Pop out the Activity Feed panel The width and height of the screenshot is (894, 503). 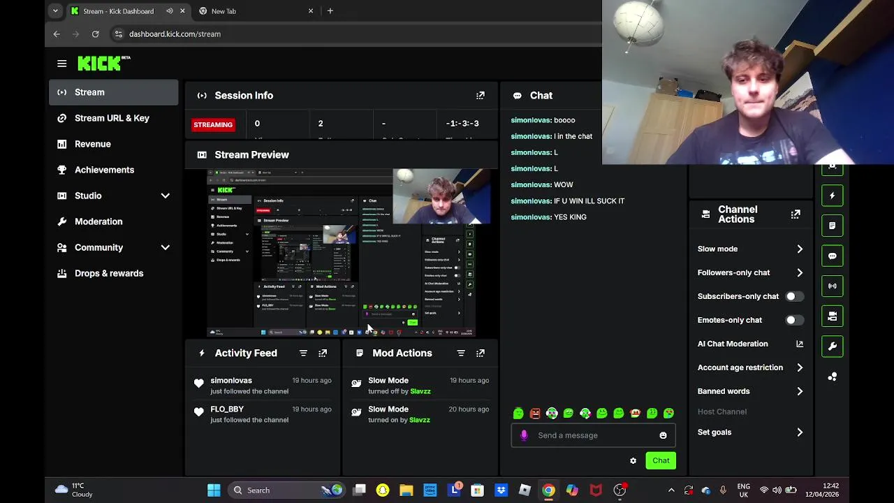tap(323, 353)
